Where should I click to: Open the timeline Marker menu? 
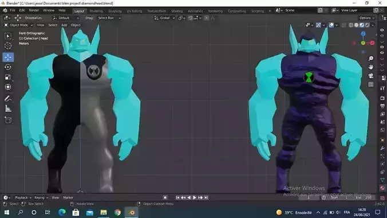tap(68, 197)
